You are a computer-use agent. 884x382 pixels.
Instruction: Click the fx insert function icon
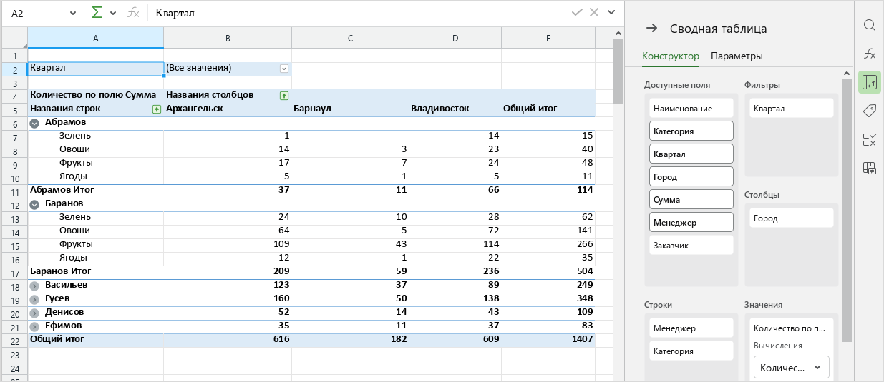coord(133,13)
